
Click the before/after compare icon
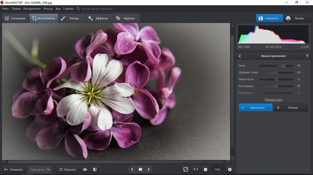[95, 170]
